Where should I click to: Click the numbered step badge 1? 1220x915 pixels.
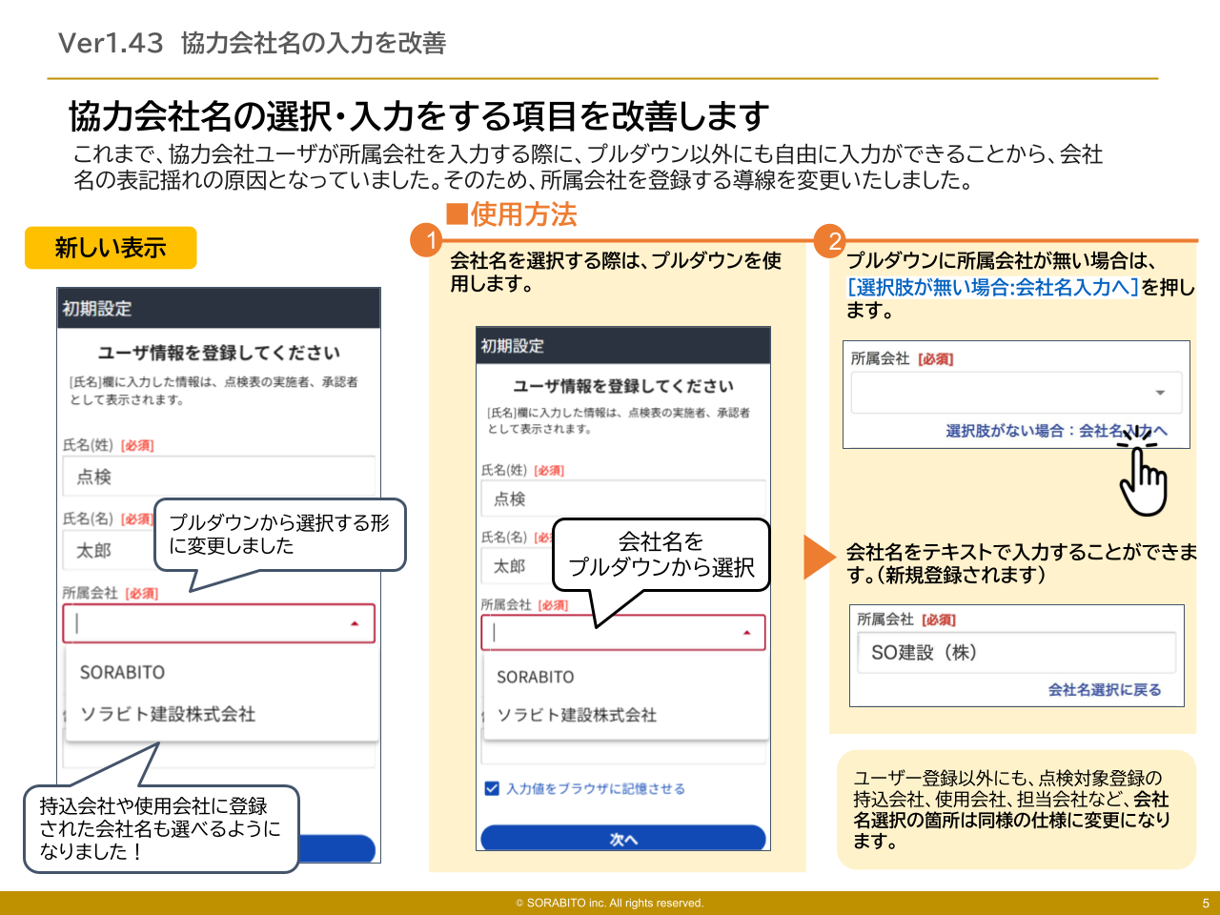431,238
